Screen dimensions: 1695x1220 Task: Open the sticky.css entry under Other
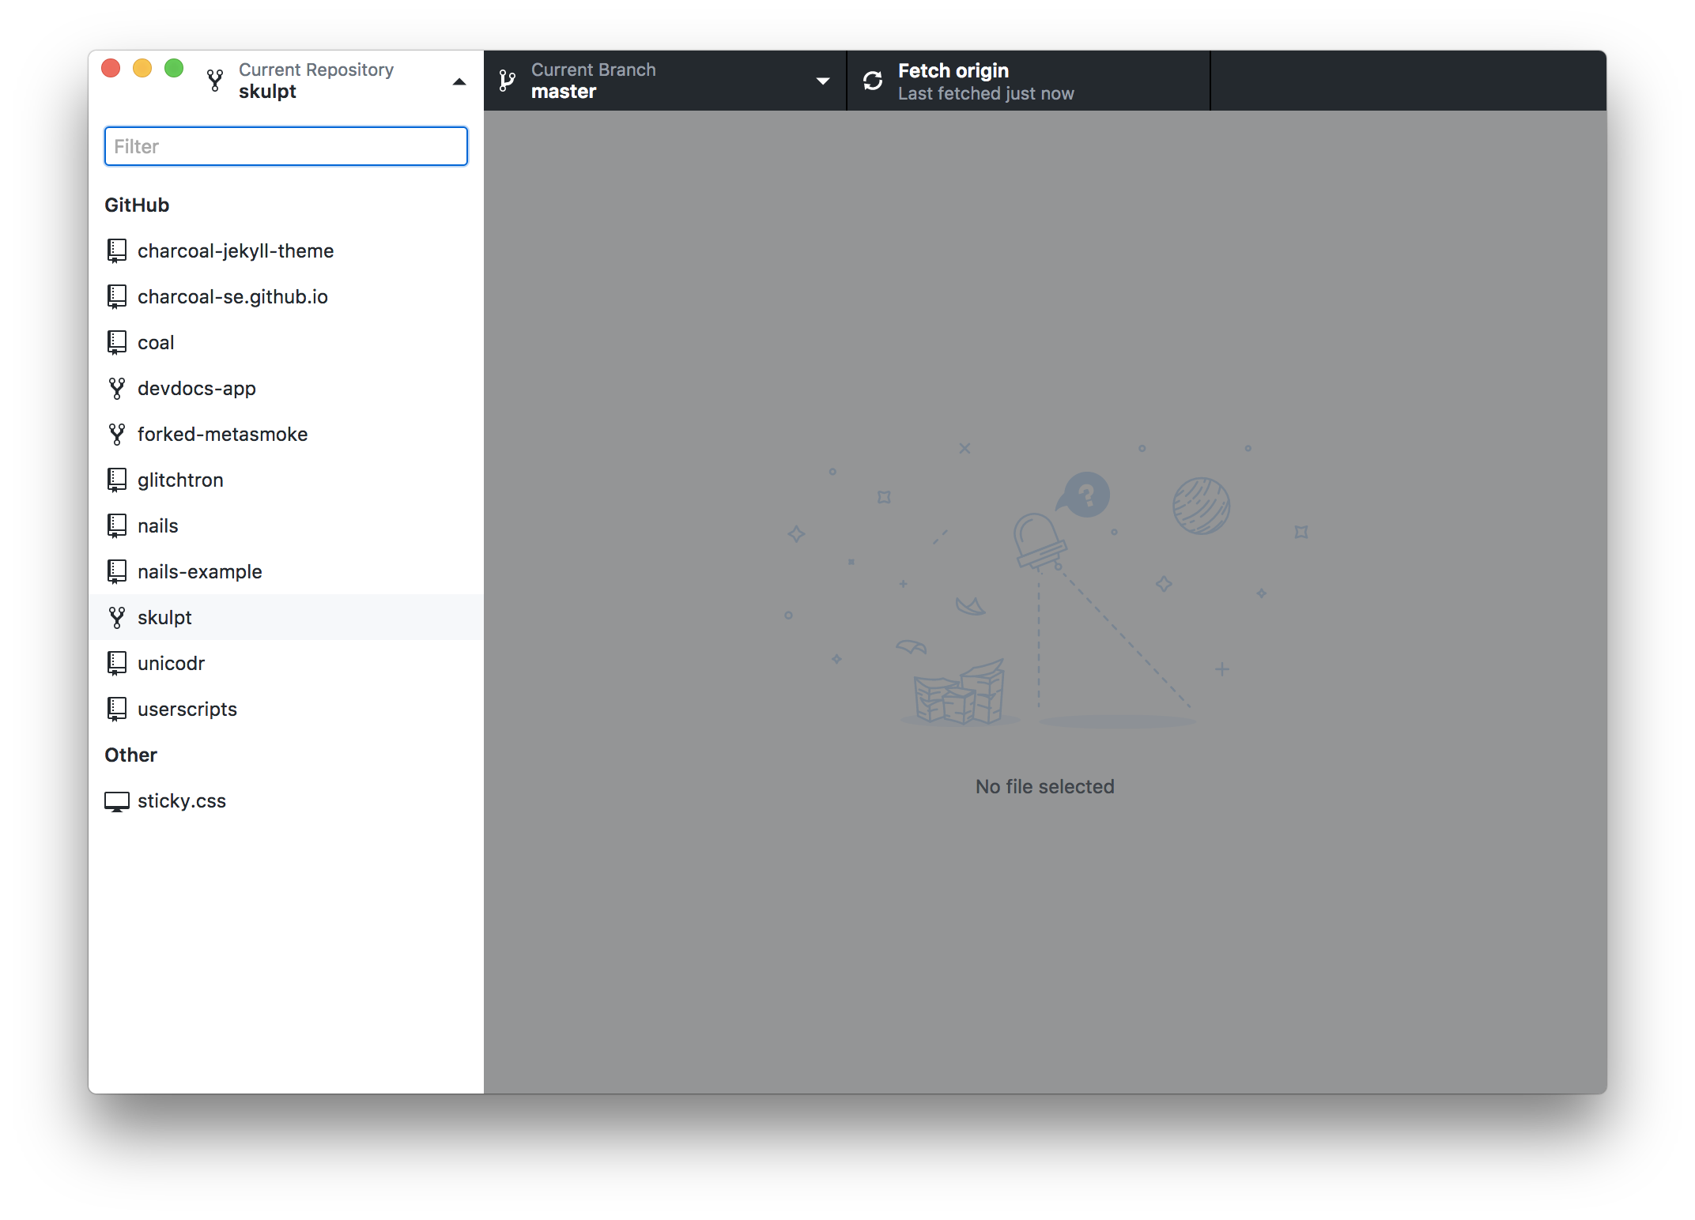tap(182, 800)
